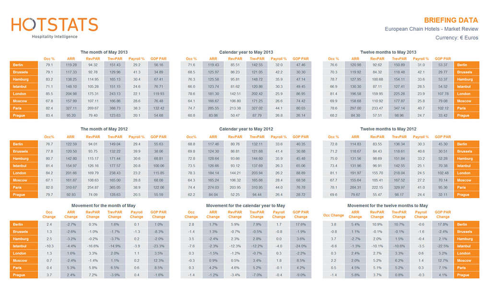Click Paris ARR value 327.11
Screen dimensions: 491x294
[x=71, y=108]
